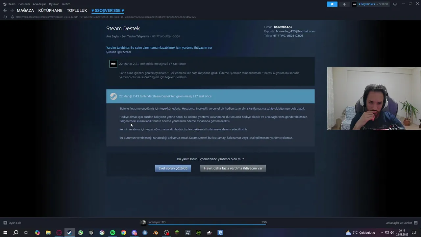The image size is (421, 237).
Task: Open Ubisoft Connect from the taskbar
Action: (102, 233)
